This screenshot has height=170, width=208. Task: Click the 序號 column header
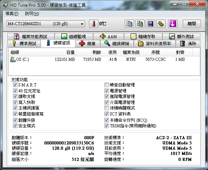pyautogui.click(x=155, y=52)
